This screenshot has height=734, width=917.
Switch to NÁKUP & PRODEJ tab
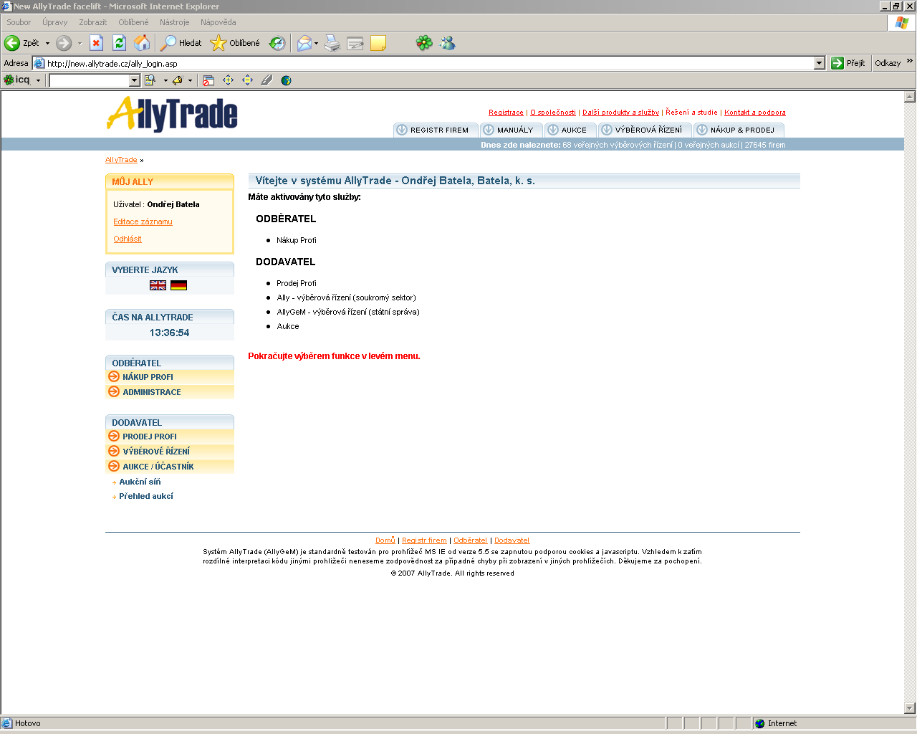739,130
